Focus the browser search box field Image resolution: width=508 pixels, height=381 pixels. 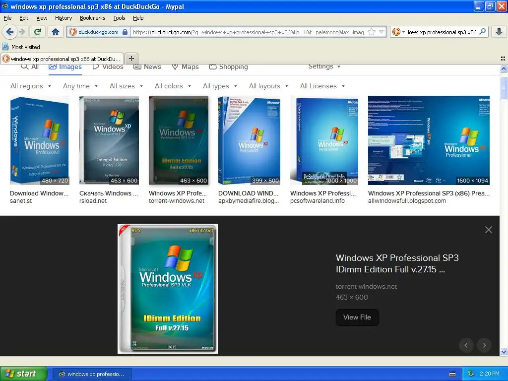[442, 32]
